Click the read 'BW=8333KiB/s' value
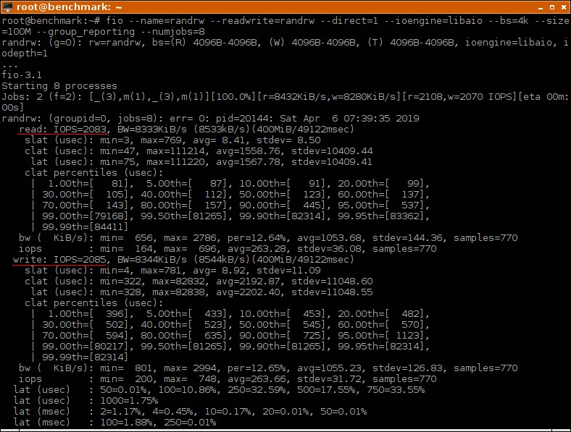The width and height of the screenshot is (571, 432). [x=152, y=130]
